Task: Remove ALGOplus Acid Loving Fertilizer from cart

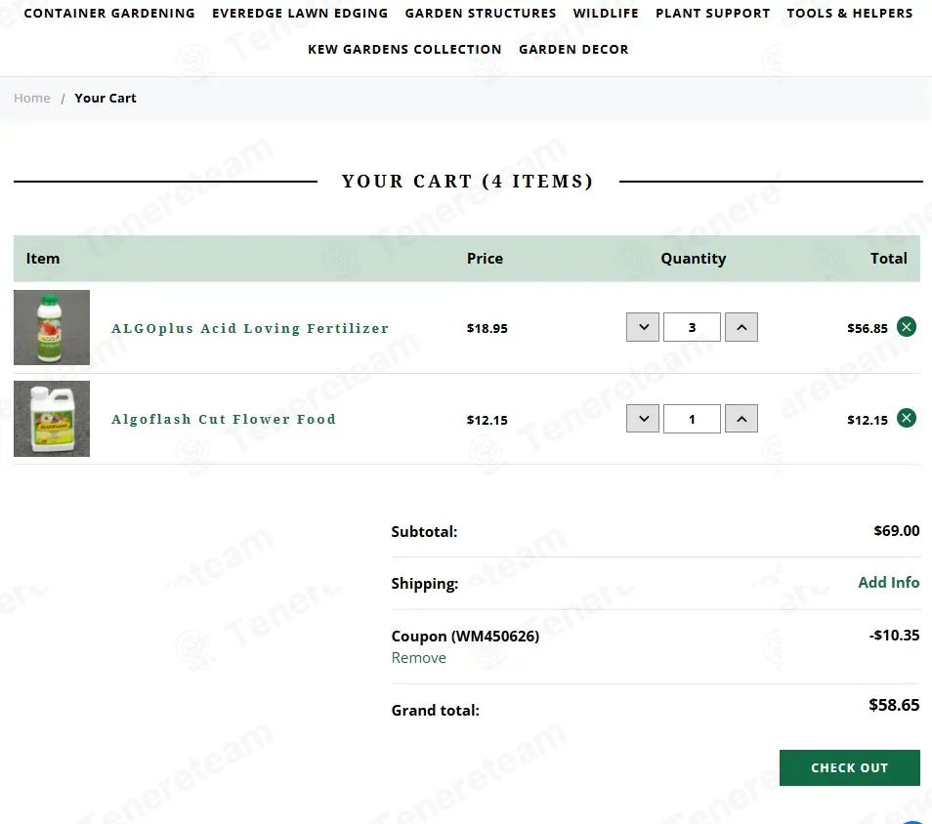Action: (906, 327)
